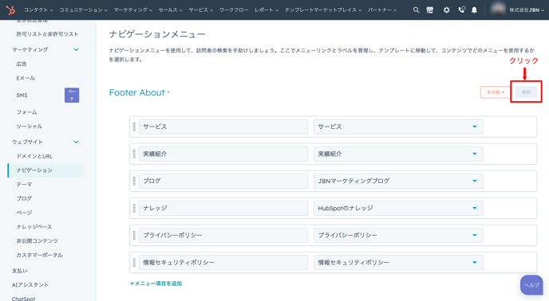Click the drag handle for 実績紹介 row

pos(134,154)
